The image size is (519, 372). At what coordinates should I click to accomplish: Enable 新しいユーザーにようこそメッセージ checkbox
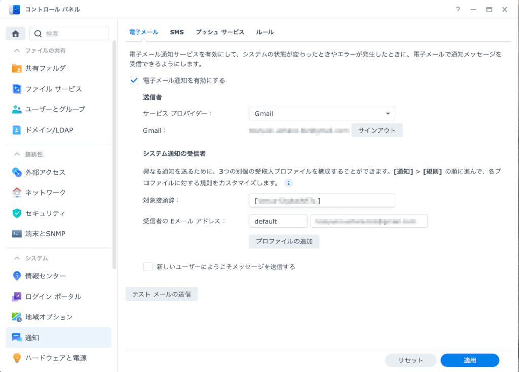148,267
